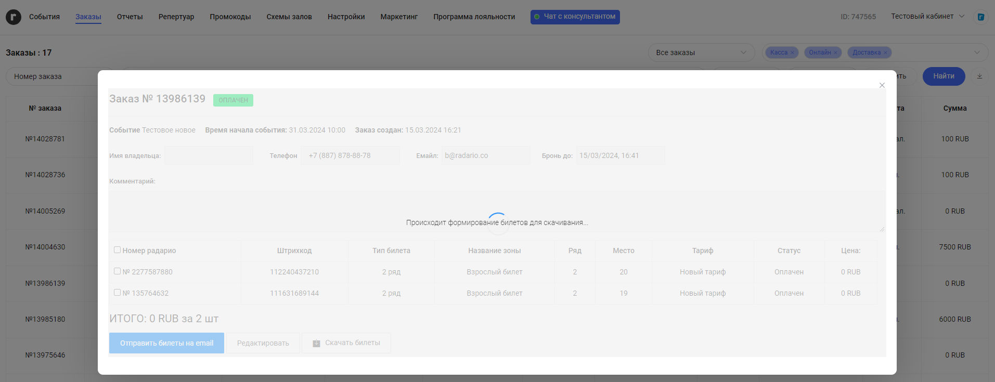Click seat number 20 cell
The width and height of the screenshot is (995, 382).
[x=624, y=272]
